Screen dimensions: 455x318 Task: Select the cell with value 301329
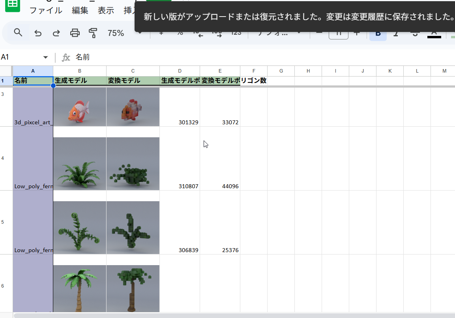(180, 107)
